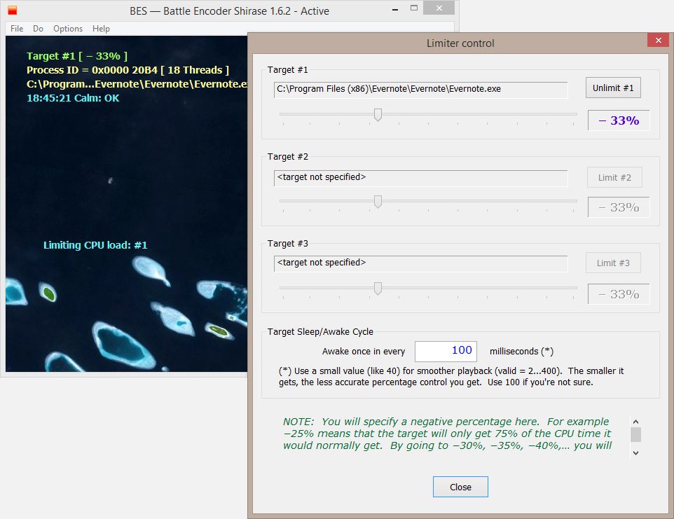This screenshot has width=674, height=519.
Task: Click the Target #1 slider thumb
Action: click(x=378, y=115)
